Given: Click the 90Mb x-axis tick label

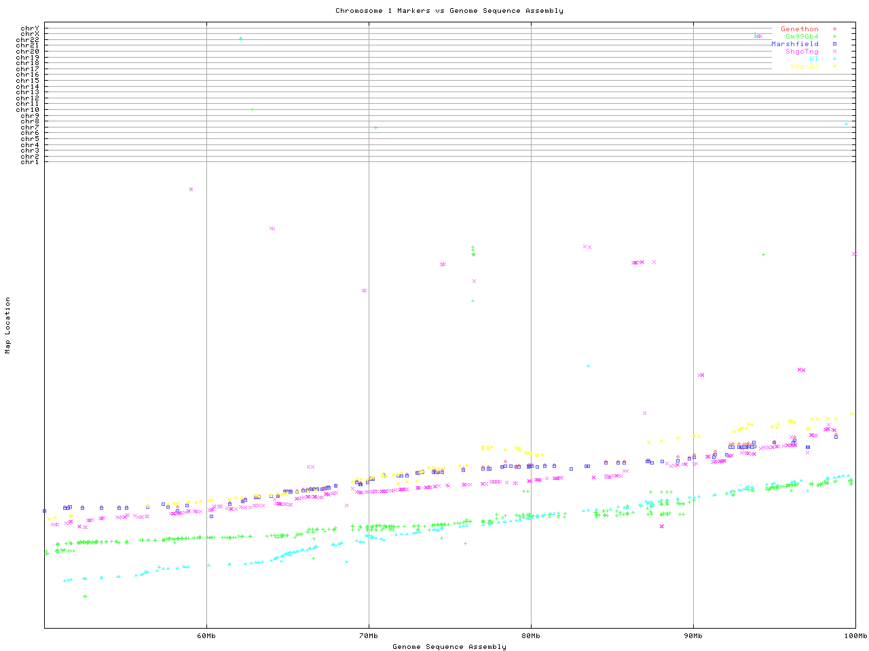Looking at the screenshot, I should pos(693,636).
